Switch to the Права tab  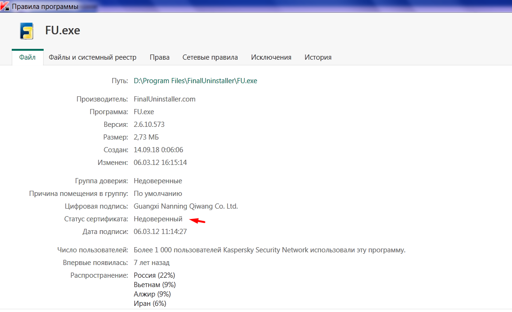(160, 57)
